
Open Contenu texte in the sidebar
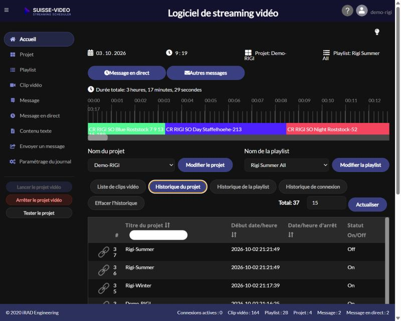(x=39, y=131)
